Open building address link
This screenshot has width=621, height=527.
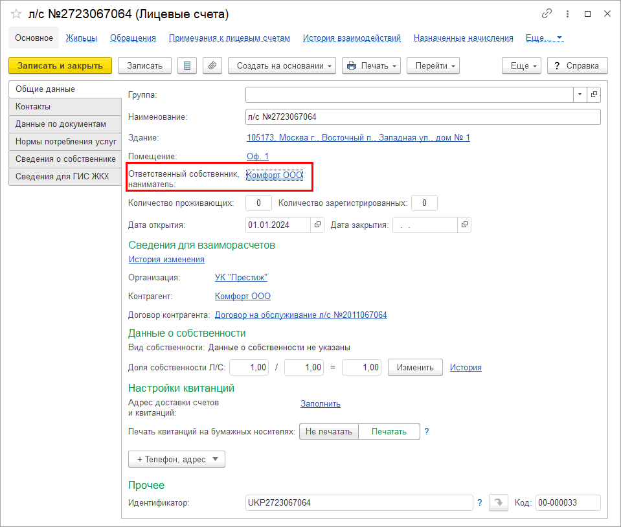tap(359, 137)
